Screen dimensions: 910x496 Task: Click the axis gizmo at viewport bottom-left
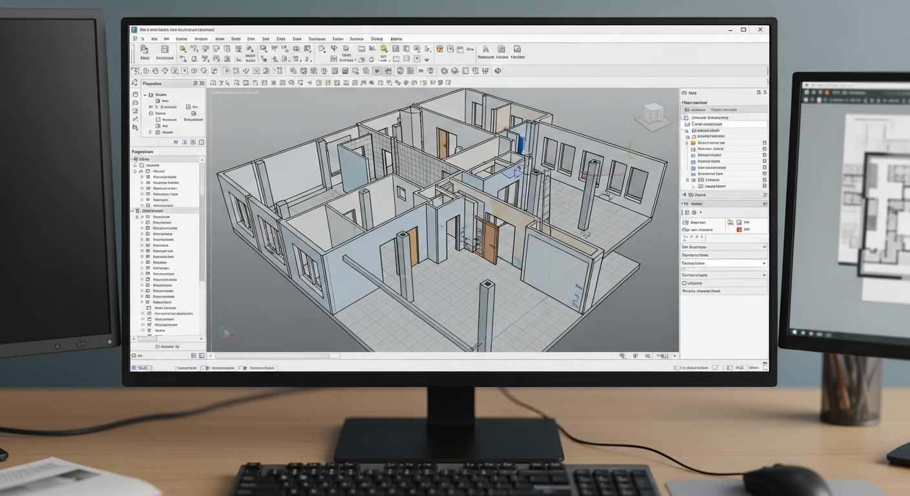point(226,333)
